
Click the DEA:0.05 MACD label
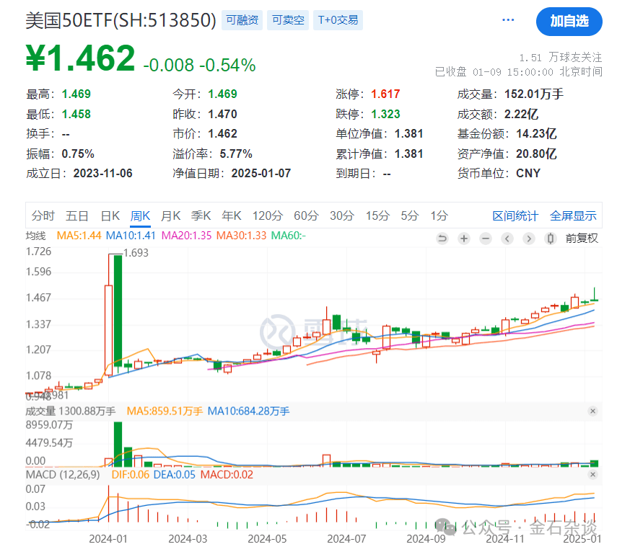point(175,475)
